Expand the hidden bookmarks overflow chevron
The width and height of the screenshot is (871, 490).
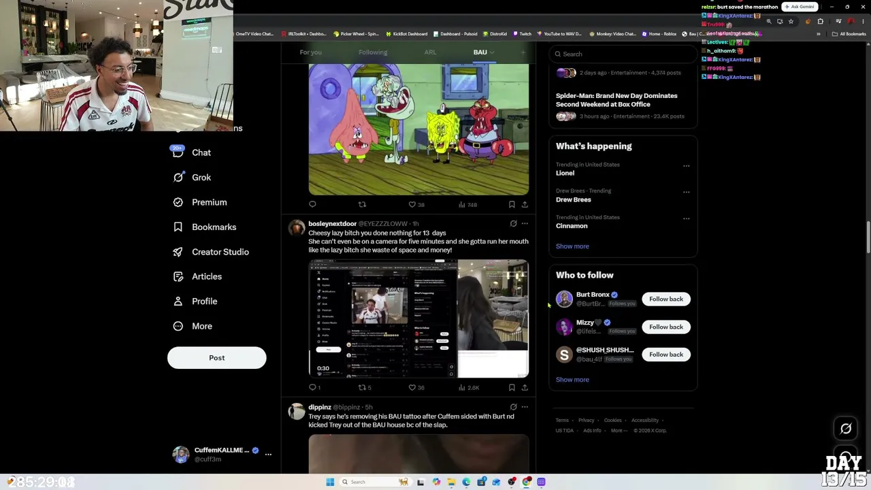[x=819, y=34]
